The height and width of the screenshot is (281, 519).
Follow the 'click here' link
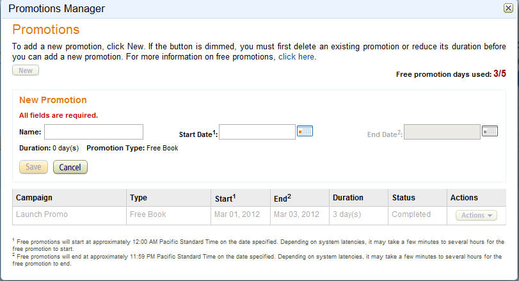point(296,56)
